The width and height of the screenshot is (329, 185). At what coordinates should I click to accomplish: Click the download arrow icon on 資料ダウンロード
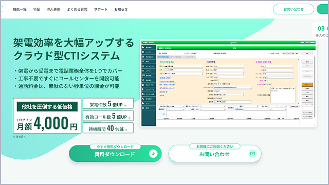153,154
